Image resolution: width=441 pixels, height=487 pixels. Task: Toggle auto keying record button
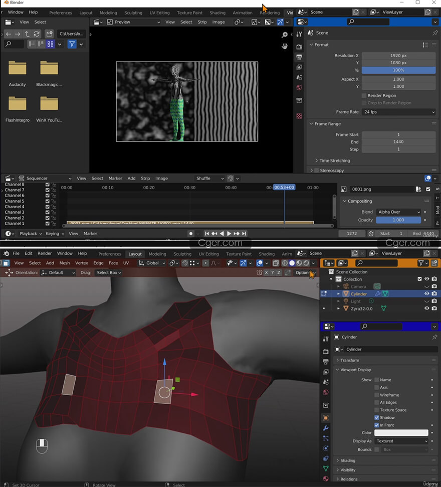click(191, 234)
